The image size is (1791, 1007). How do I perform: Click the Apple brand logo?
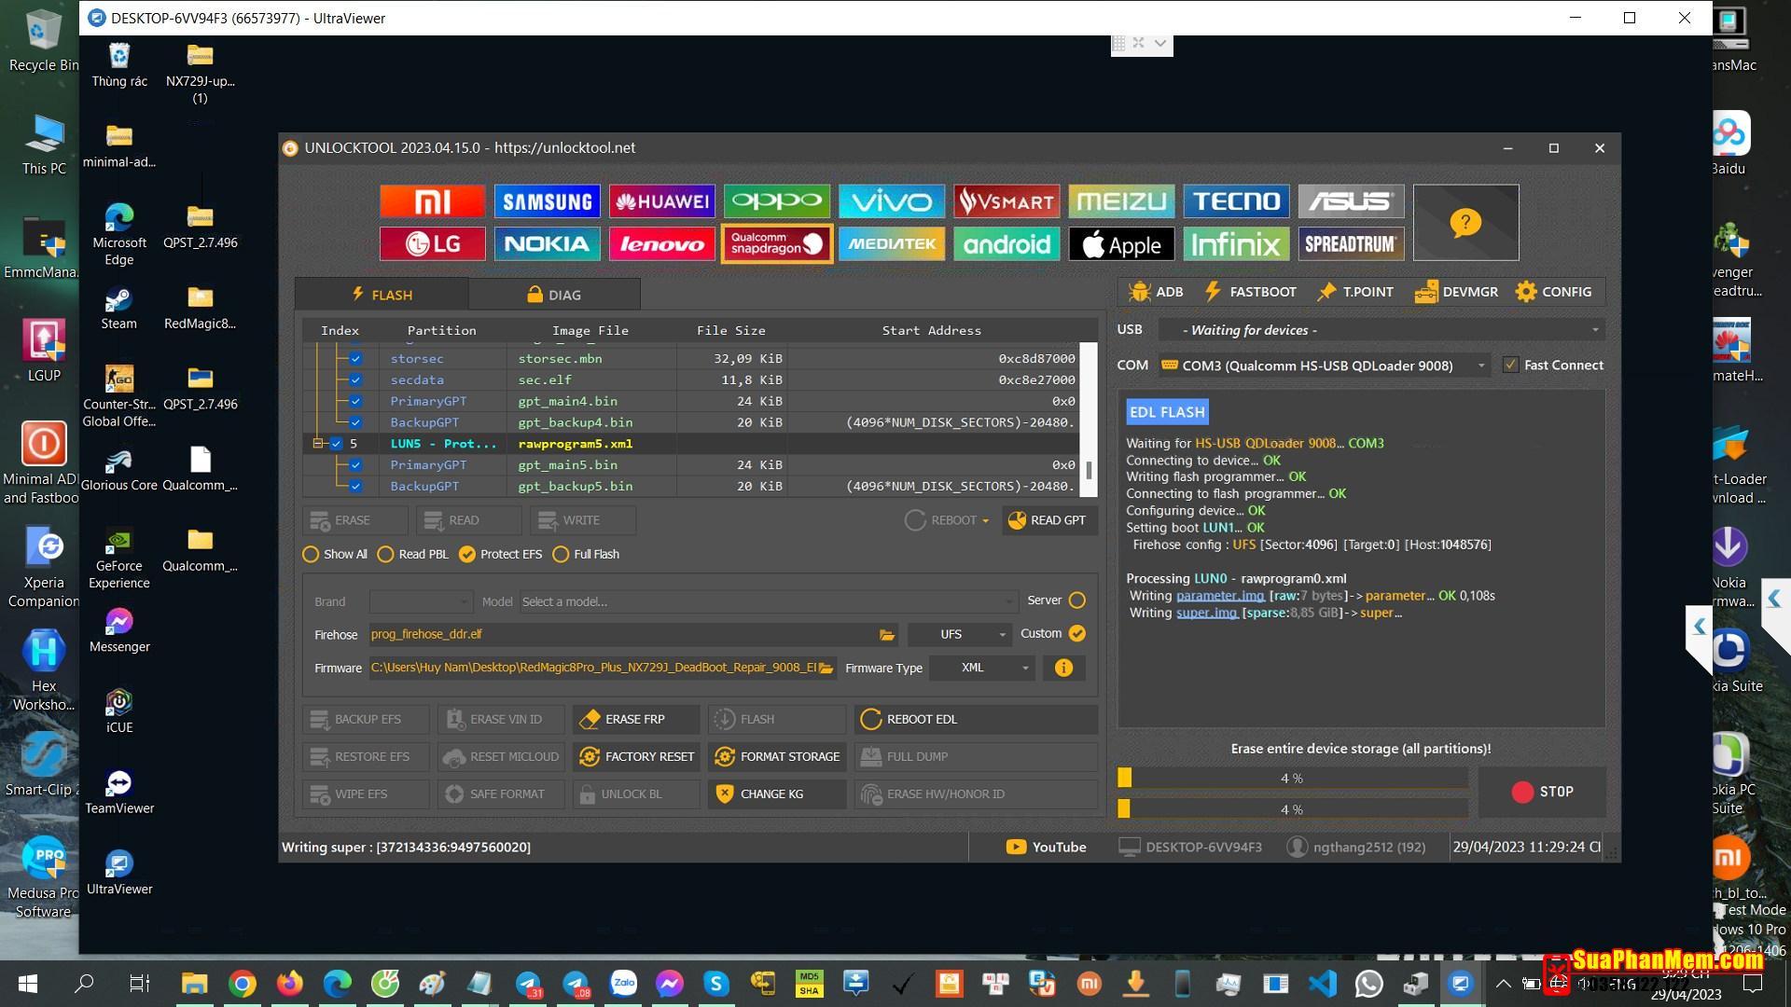tap(1121, 244)
